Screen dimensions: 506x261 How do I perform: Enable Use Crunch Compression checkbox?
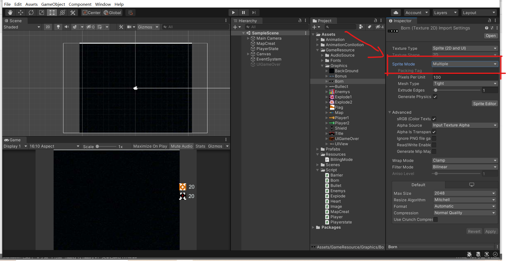tap(436, 220)
